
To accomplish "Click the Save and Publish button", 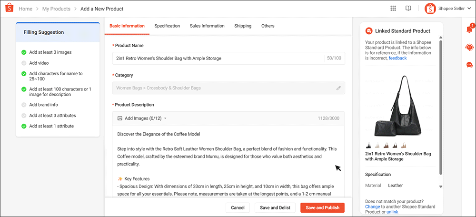I will [322, 208].
